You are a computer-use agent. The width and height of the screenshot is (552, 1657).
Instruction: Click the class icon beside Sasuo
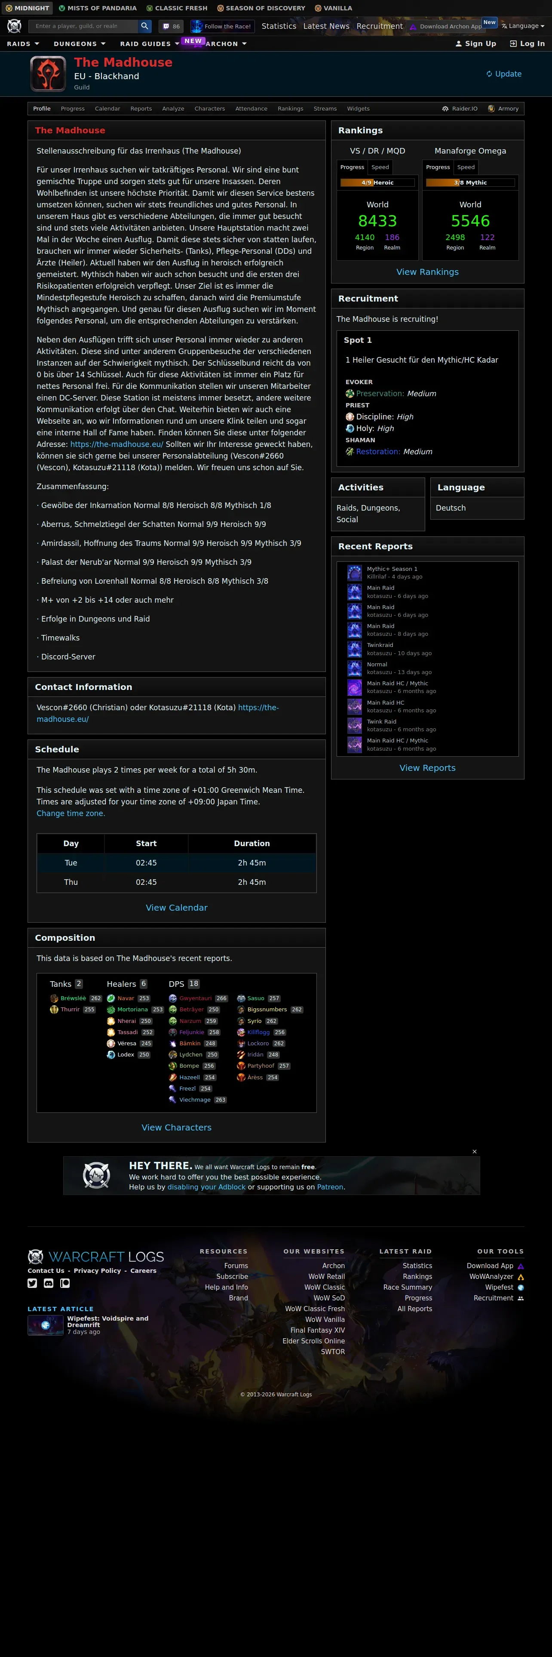click(241, 998)
